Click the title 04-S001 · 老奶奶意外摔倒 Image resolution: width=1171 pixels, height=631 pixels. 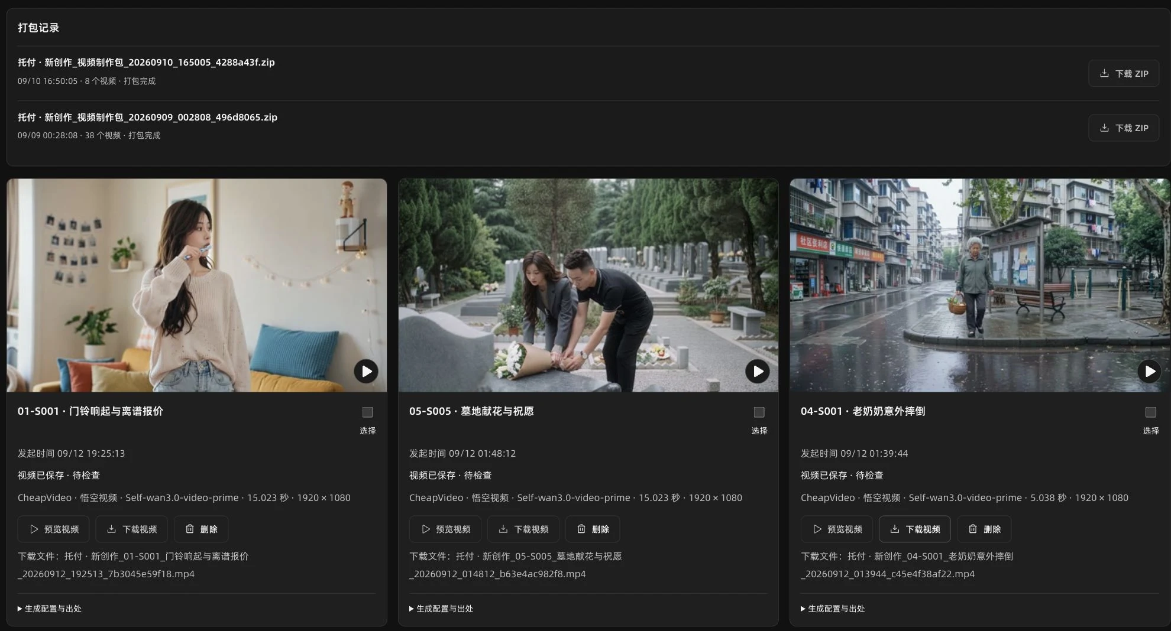[x=863, y=411]
